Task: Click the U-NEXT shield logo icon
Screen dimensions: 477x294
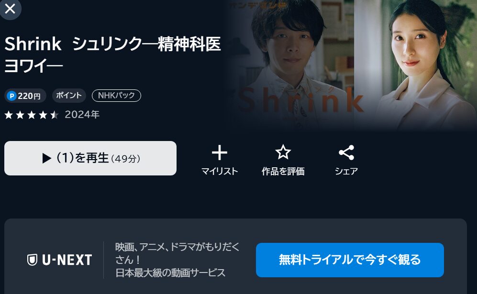Action: 32,260
